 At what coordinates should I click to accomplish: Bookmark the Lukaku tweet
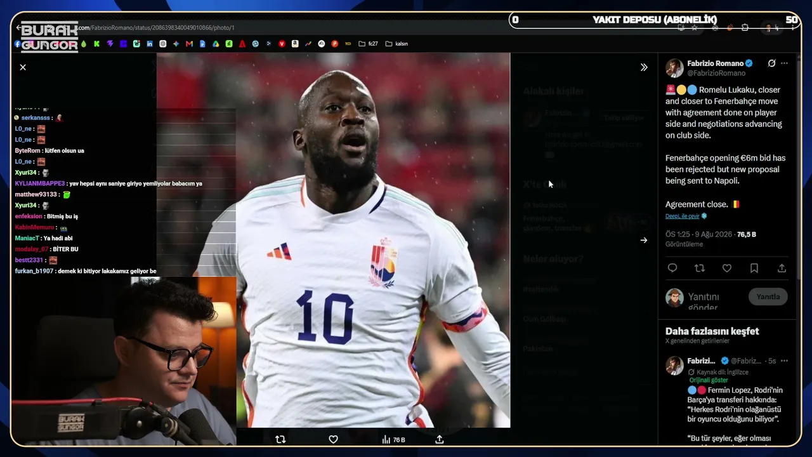[754, 268]
